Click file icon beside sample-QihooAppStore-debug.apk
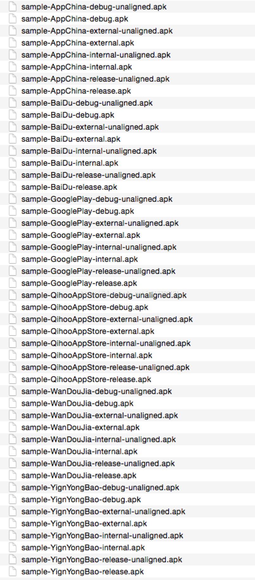The height and width of the screenshot is (580, 255). tap(13, 307)
